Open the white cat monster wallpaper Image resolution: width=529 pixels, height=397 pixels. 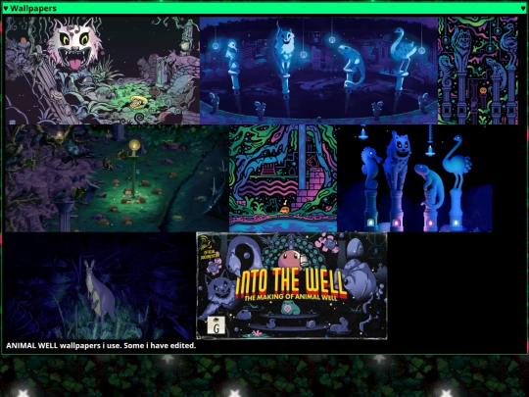click(102, 71)
